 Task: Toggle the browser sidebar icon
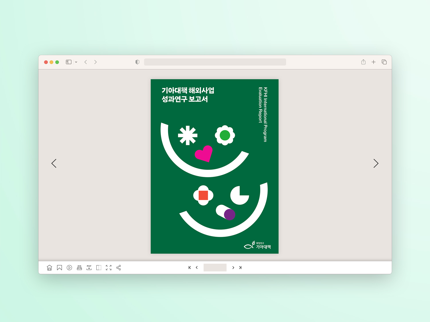(69, 62)
